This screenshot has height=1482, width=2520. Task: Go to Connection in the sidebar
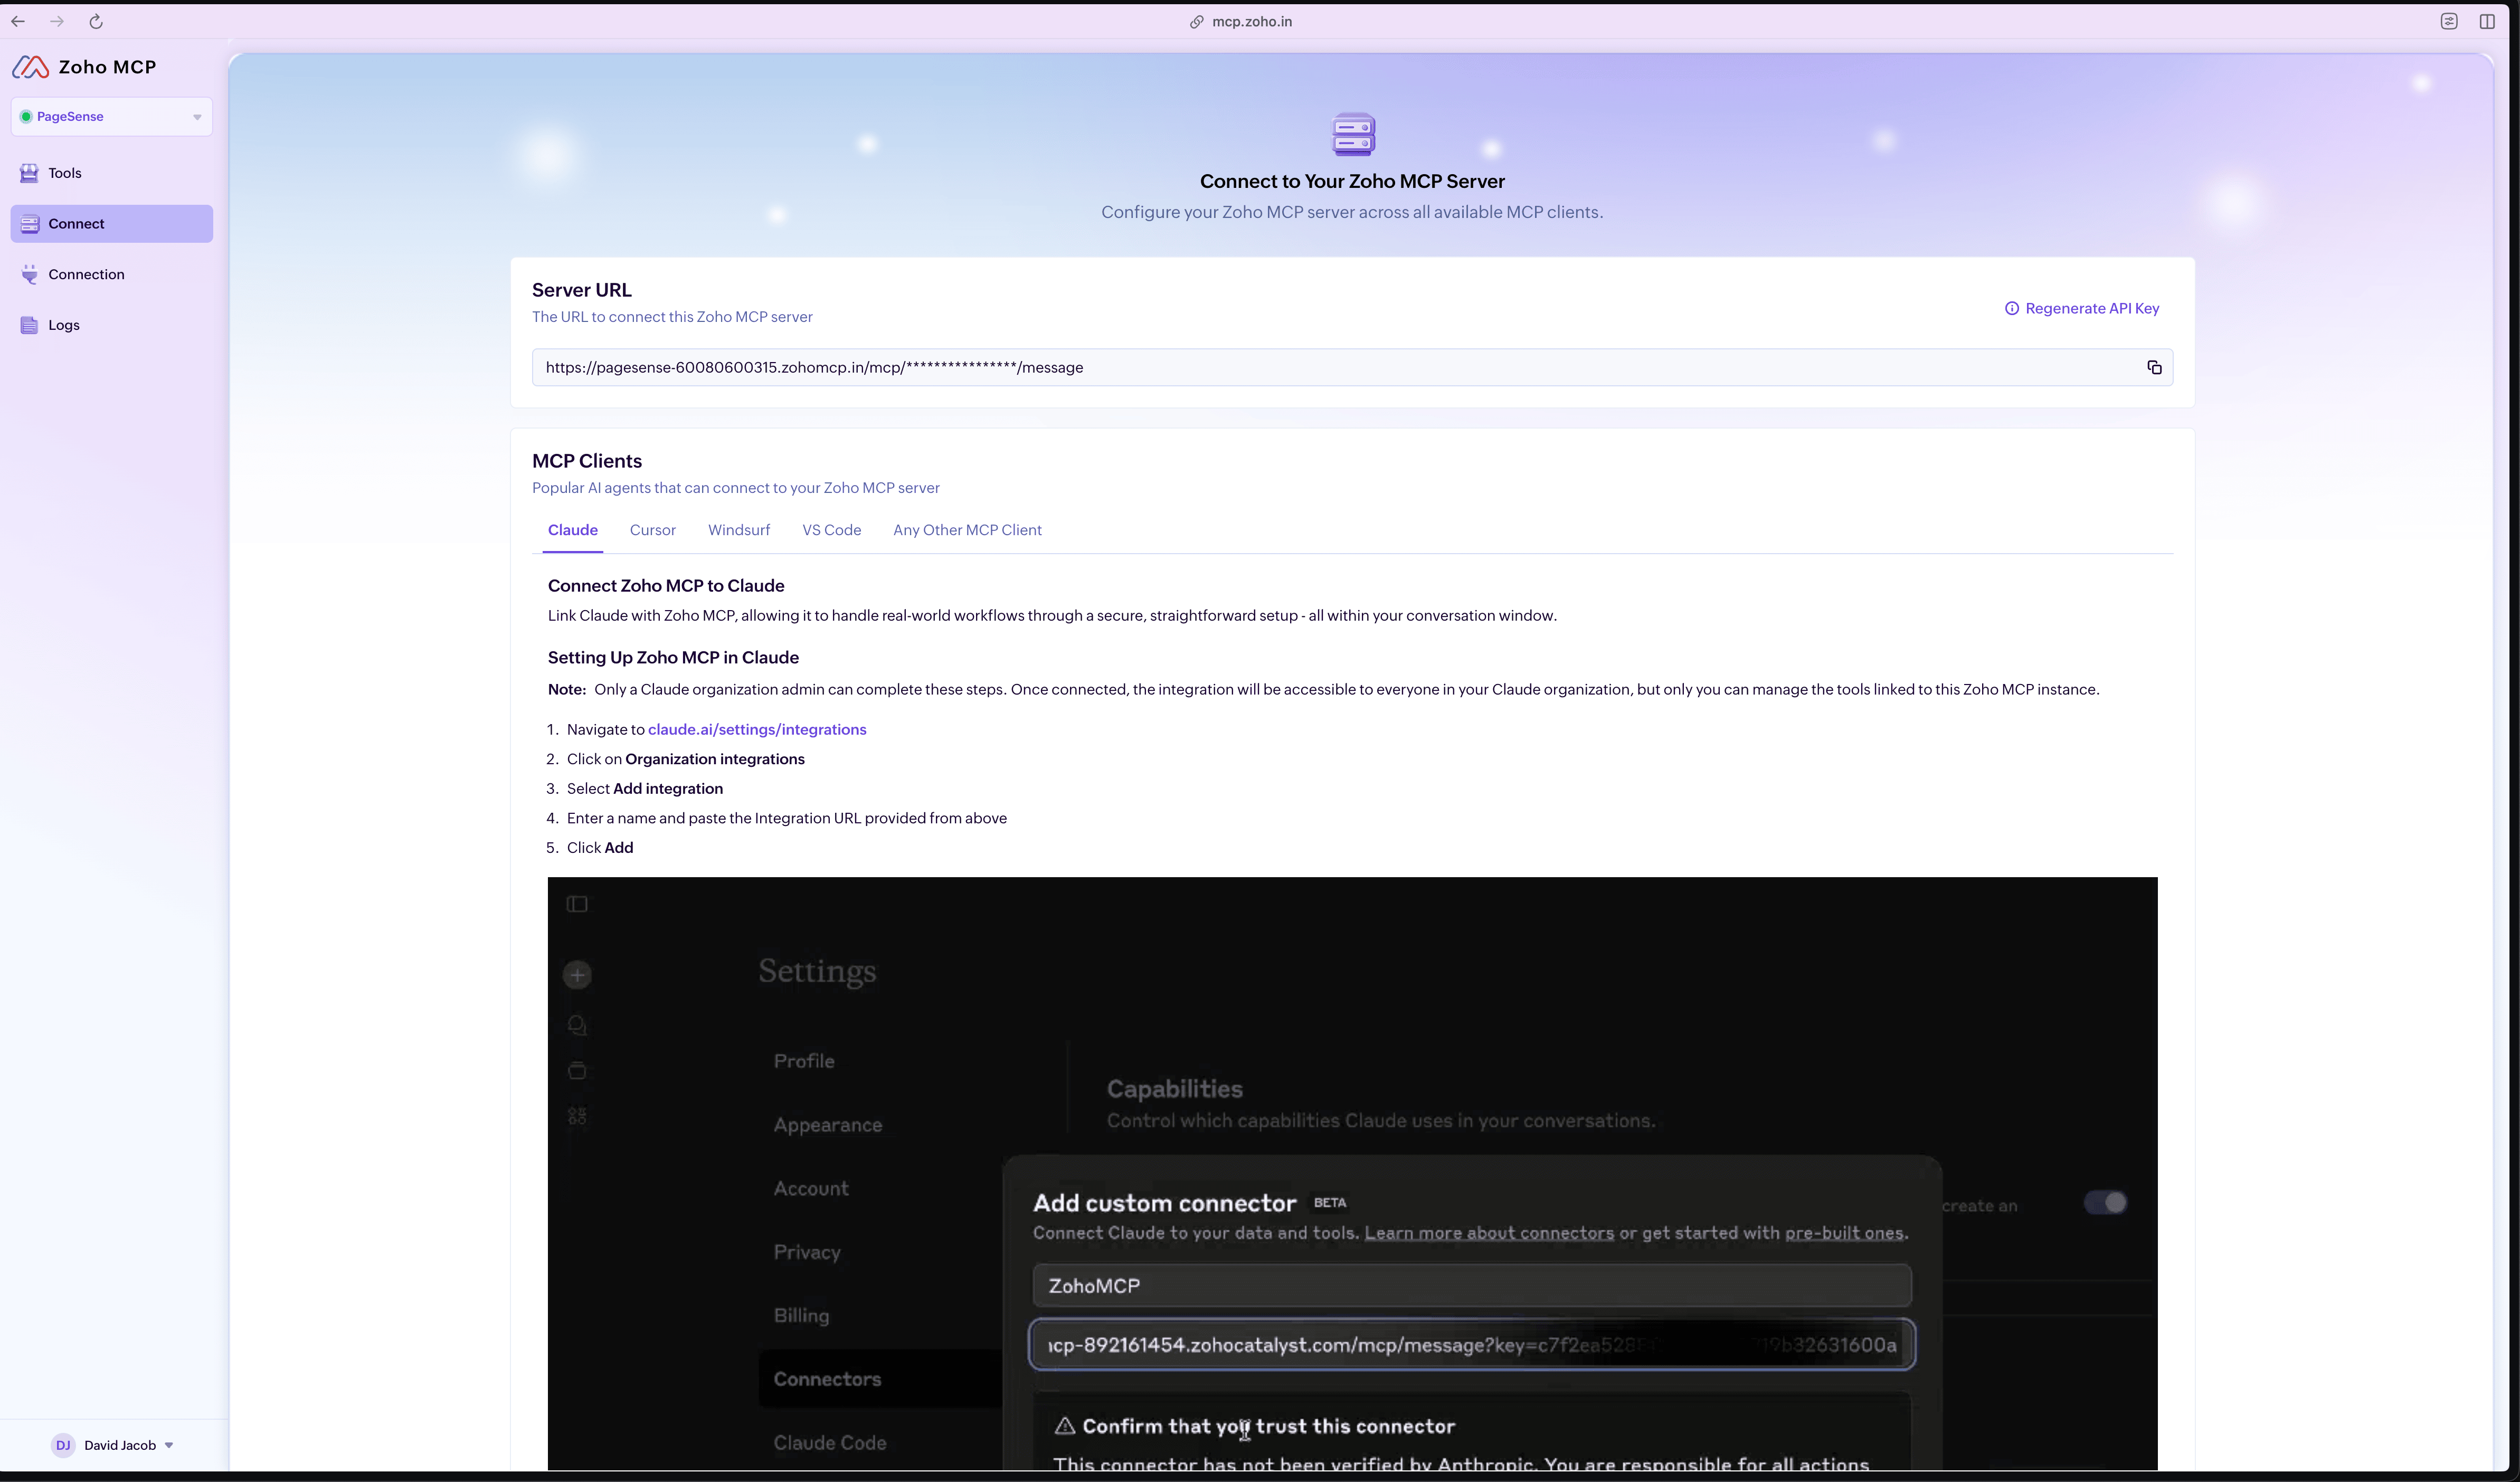point(112,274)
